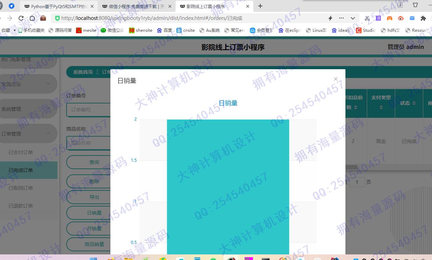Click the briefcase icon beside the home button
This screenshot has height=260, width=432.
pos(43,18)
